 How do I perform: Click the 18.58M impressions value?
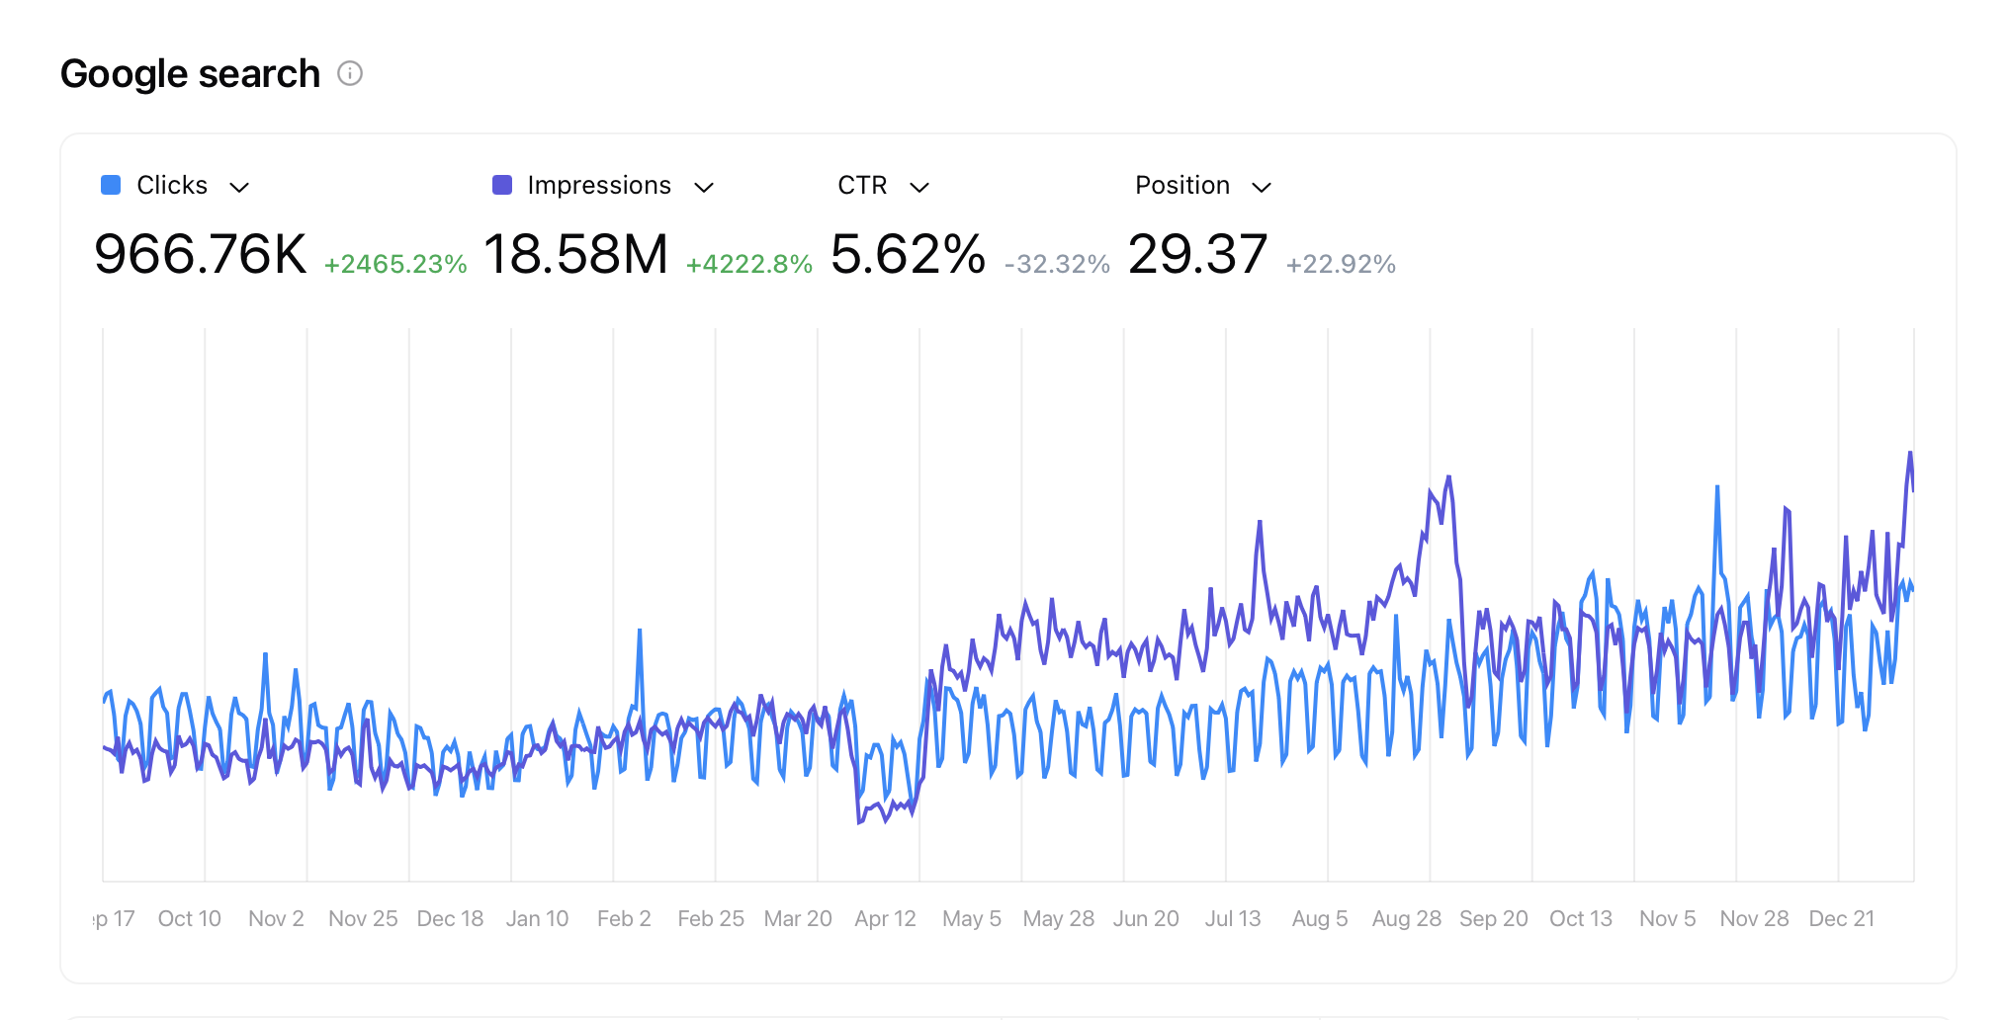576,254
